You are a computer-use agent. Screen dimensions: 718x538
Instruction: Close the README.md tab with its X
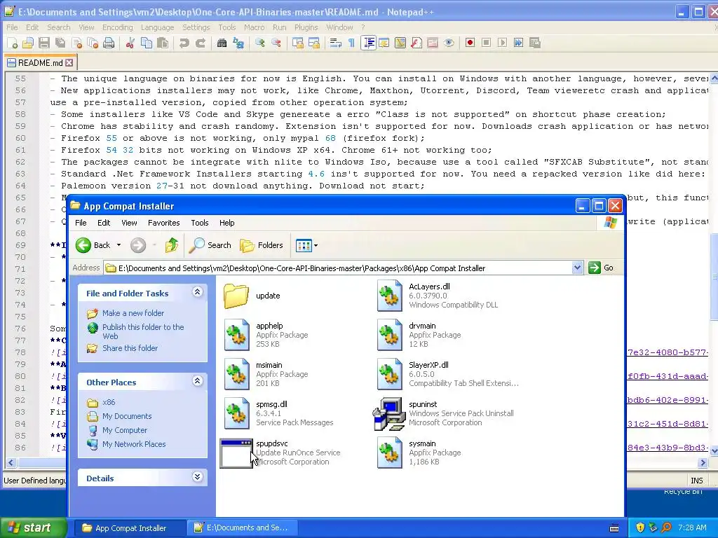click(69, 62)
